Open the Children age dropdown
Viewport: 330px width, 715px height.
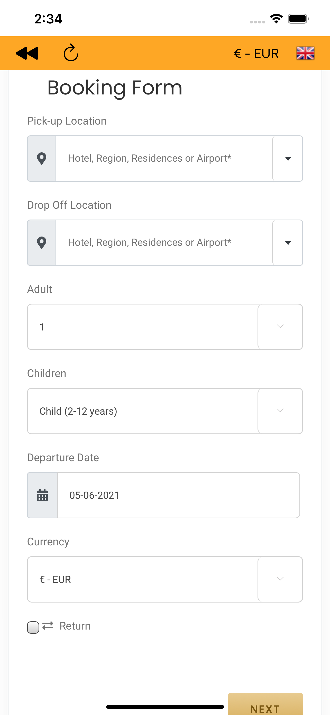[x=165, y=411]
